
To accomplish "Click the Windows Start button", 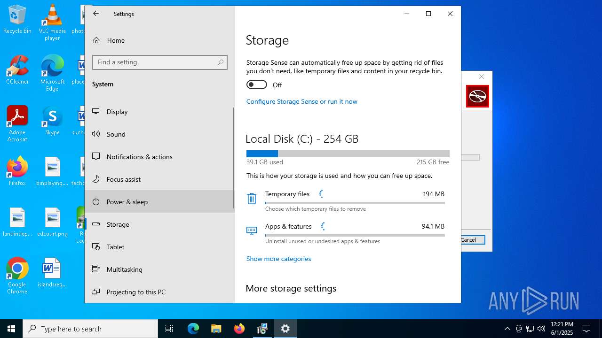I will (x=11, y=329).
